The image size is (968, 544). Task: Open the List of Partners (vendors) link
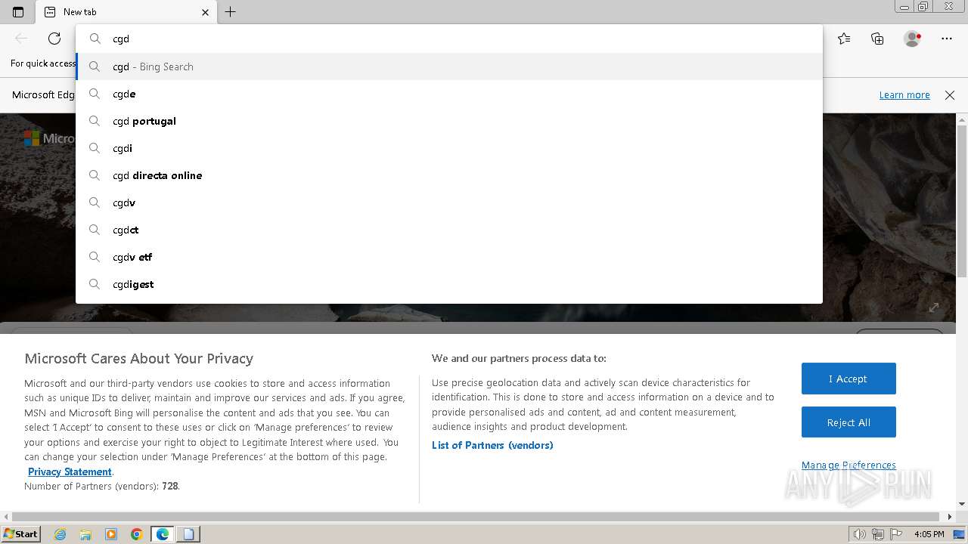(x=492, y=445)
